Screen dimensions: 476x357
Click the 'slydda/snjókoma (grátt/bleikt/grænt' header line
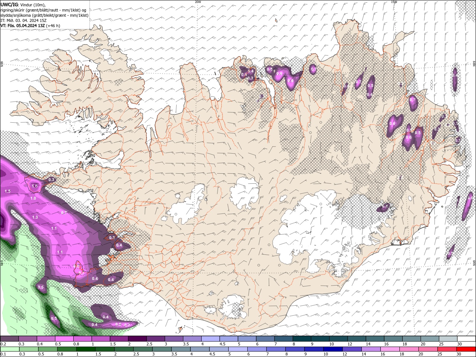[x=44, y=15]
